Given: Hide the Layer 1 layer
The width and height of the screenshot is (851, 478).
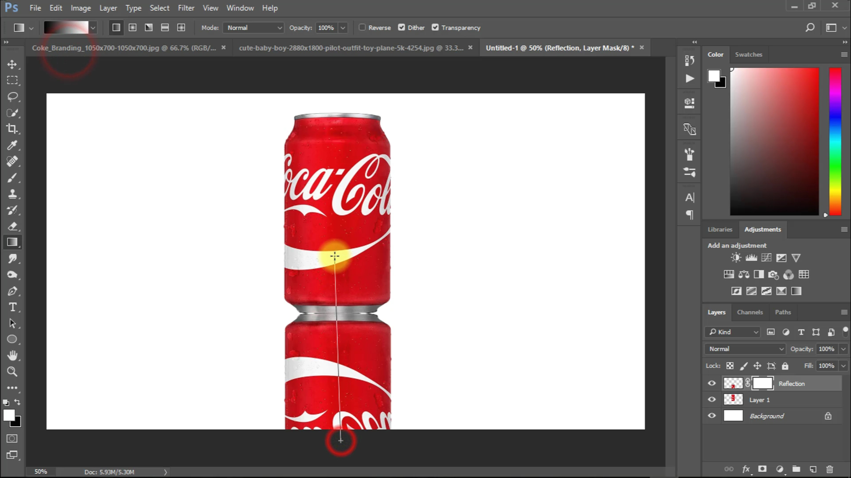Looking at the screenshot, I should click(712, 400).
